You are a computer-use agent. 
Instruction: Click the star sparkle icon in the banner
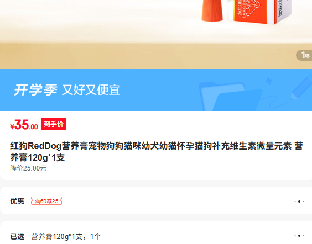[x=269, y=81]
